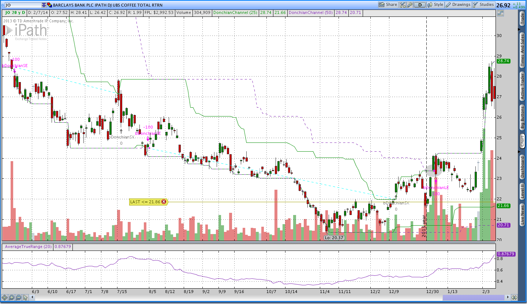Open the Dashboard side tab
Viewport: 527px width, 304px height.
pos(522,167)
